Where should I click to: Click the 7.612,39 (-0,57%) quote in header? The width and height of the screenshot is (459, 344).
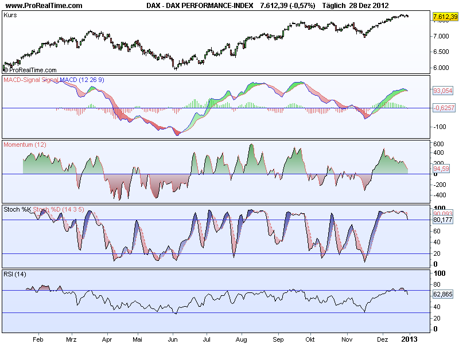click(288, 6)
